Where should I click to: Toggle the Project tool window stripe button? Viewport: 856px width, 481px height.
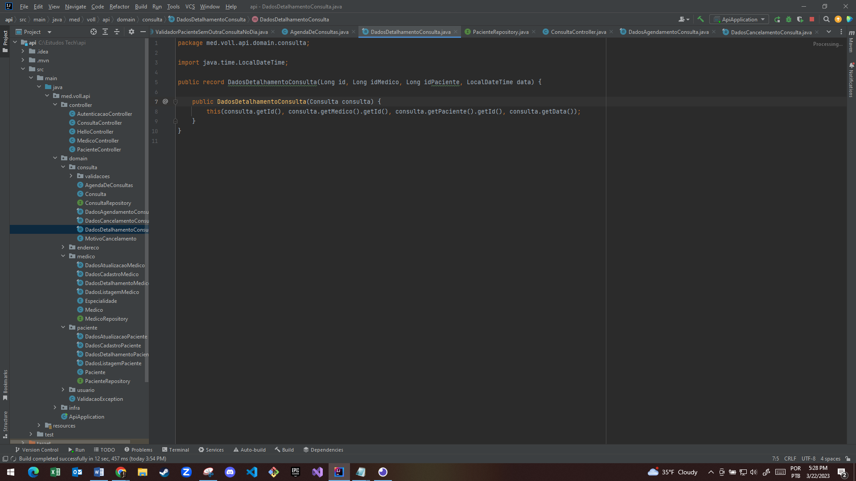[x=5, y=41]
